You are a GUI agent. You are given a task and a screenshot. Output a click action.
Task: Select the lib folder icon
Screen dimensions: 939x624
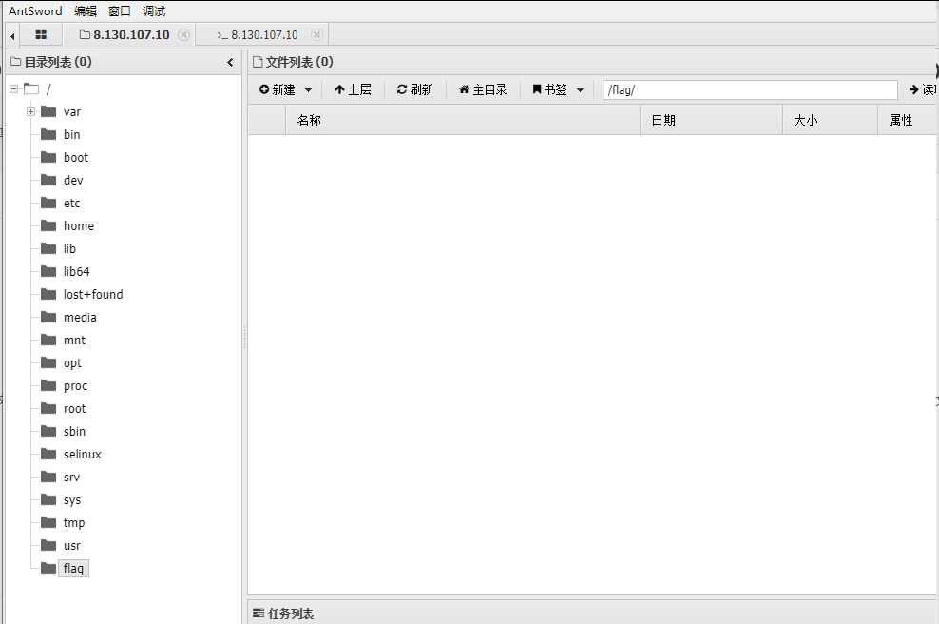point(48,249)
